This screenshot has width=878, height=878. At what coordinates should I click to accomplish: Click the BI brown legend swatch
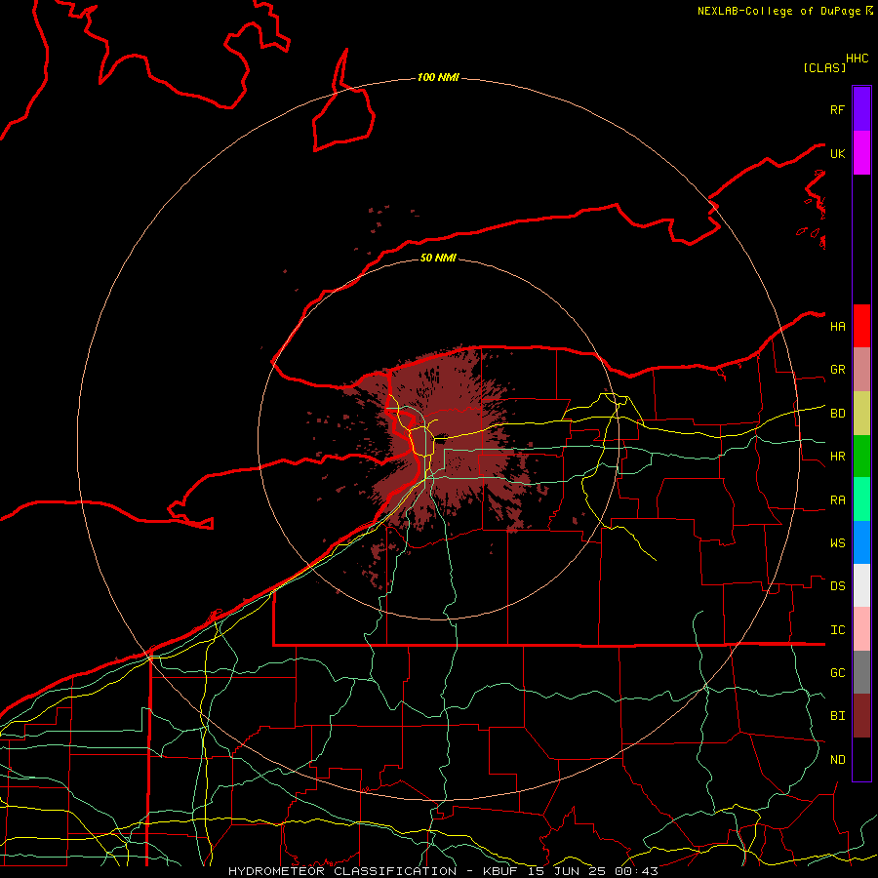pyautogui.click(x=861, y=716)
